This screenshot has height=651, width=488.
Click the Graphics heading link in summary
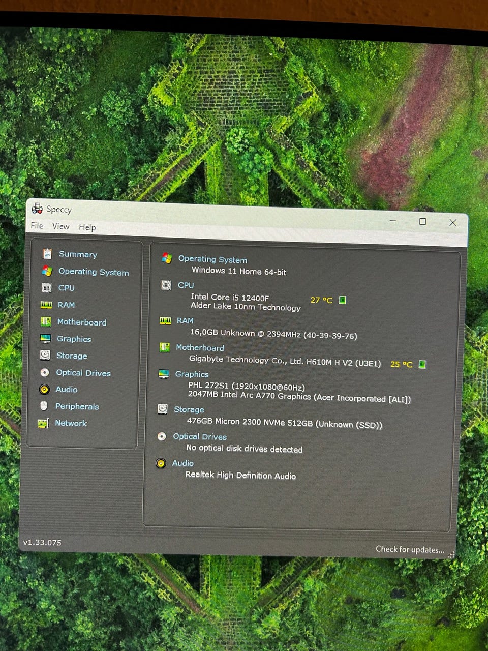[192, 374]
